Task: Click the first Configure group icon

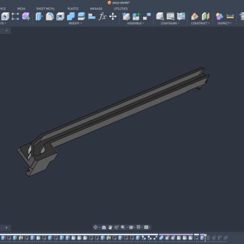Action: point(160,16)
